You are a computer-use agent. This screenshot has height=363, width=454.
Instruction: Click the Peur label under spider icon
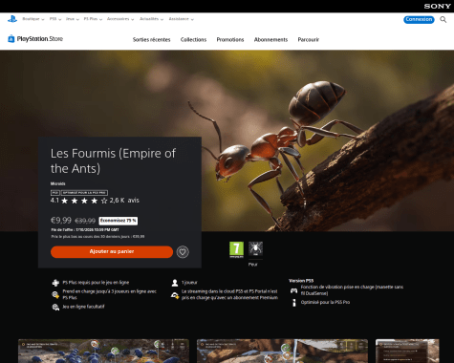pos(252,265)
